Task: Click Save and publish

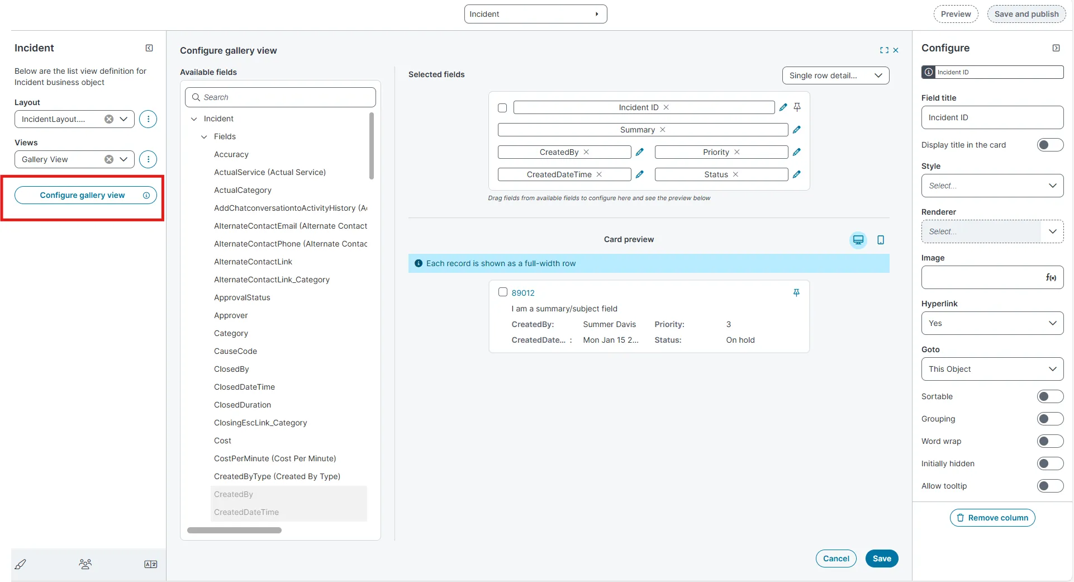Action: click(x=1027, y=14)
